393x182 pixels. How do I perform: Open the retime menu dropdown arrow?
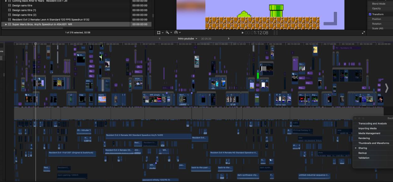[180, 33]
